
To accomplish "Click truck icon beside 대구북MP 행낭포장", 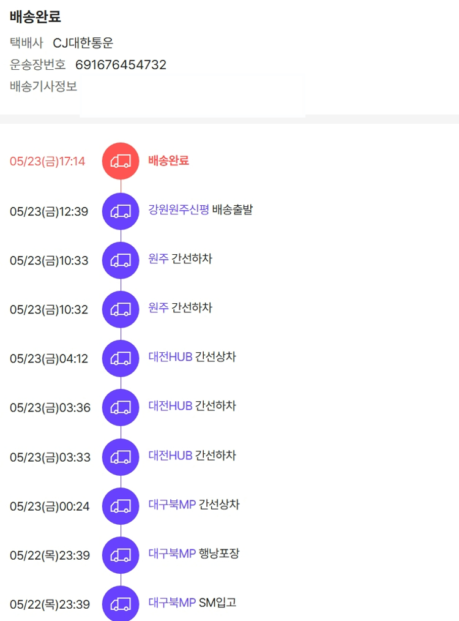I will [121, 555].
